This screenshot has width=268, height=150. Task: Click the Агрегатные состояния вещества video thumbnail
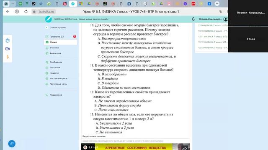pos(136,147)
